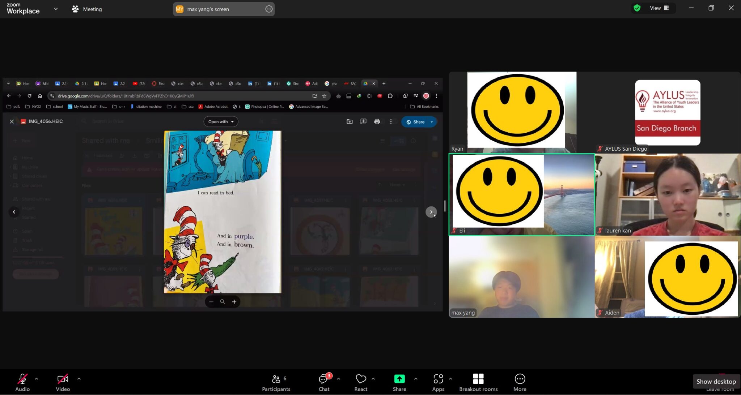Open Chrome three-dot menu
The image size is (741, 395).
pyautogui.click(x=436, y=96)
